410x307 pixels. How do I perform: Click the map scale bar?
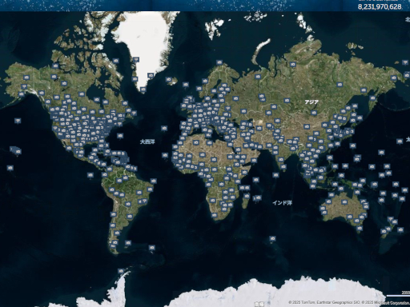pos(398,295)
